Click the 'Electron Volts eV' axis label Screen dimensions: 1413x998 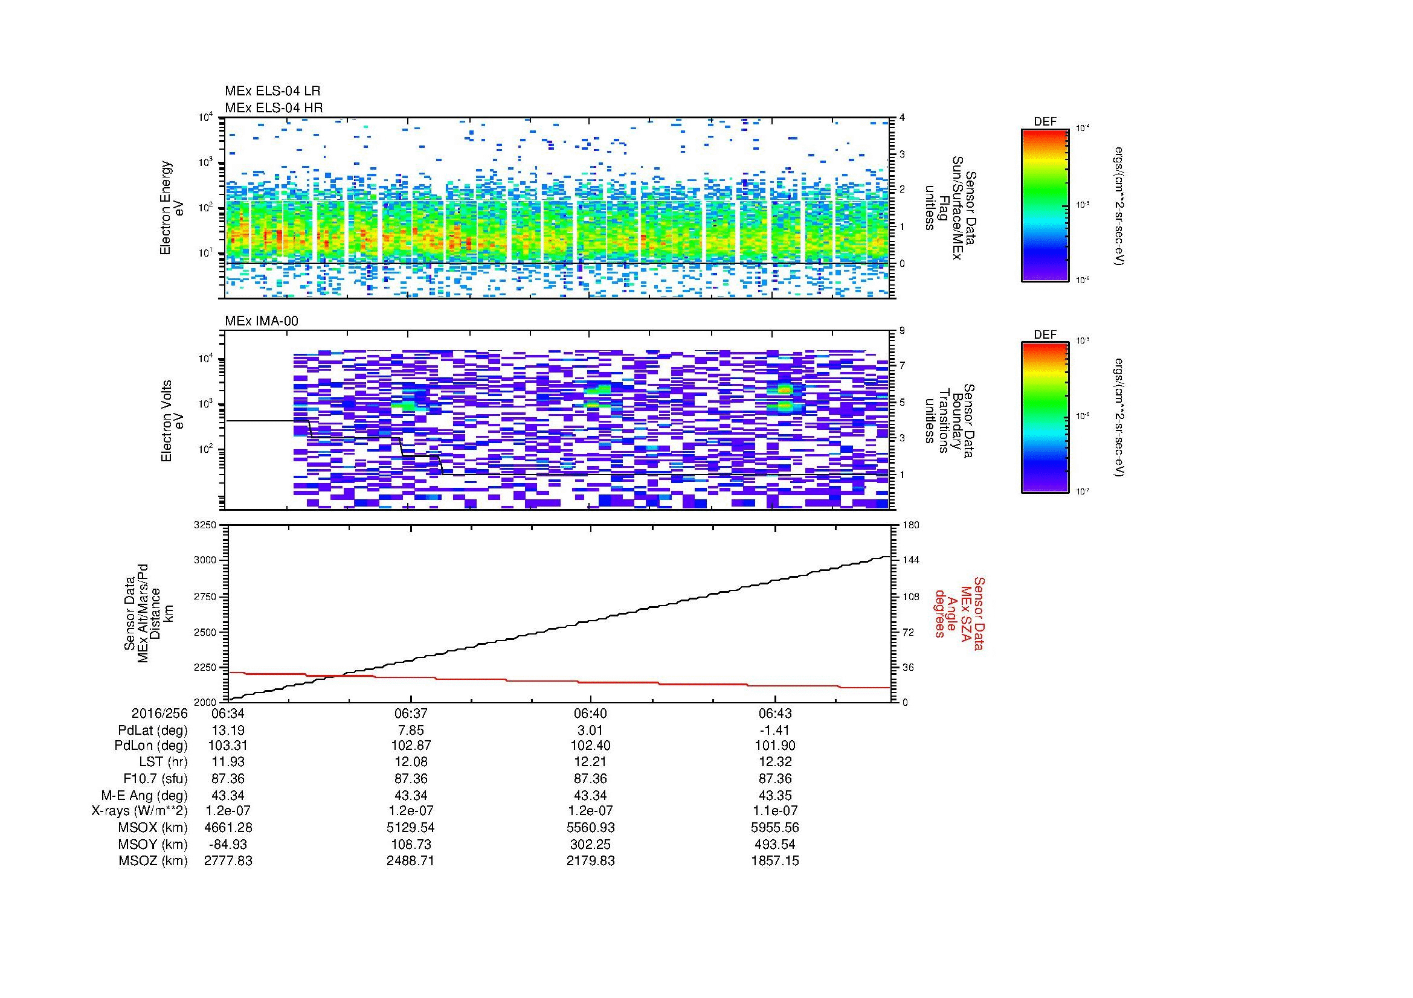[x=172, y=421]
